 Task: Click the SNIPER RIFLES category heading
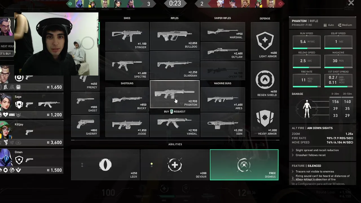[x=223, y=18]
